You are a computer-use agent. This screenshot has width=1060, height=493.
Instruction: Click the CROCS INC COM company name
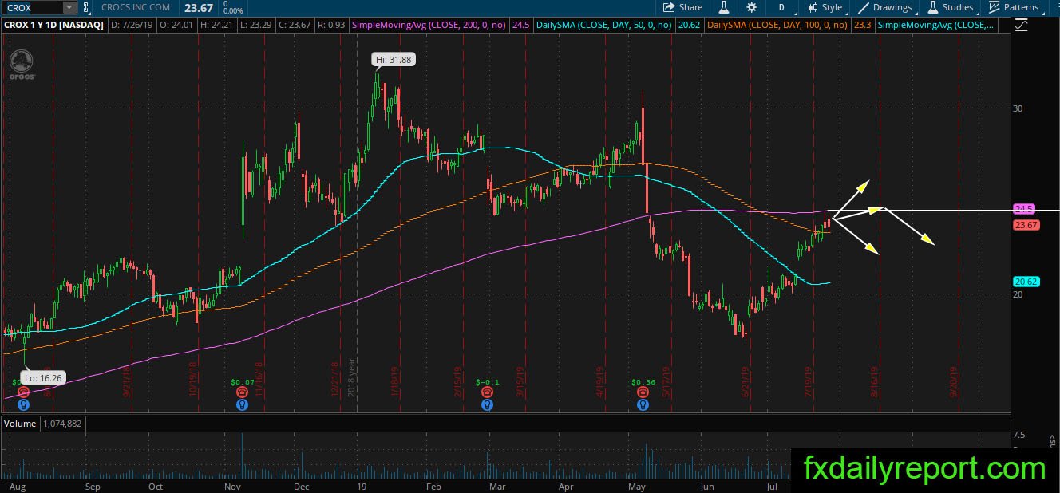[136, 7]
